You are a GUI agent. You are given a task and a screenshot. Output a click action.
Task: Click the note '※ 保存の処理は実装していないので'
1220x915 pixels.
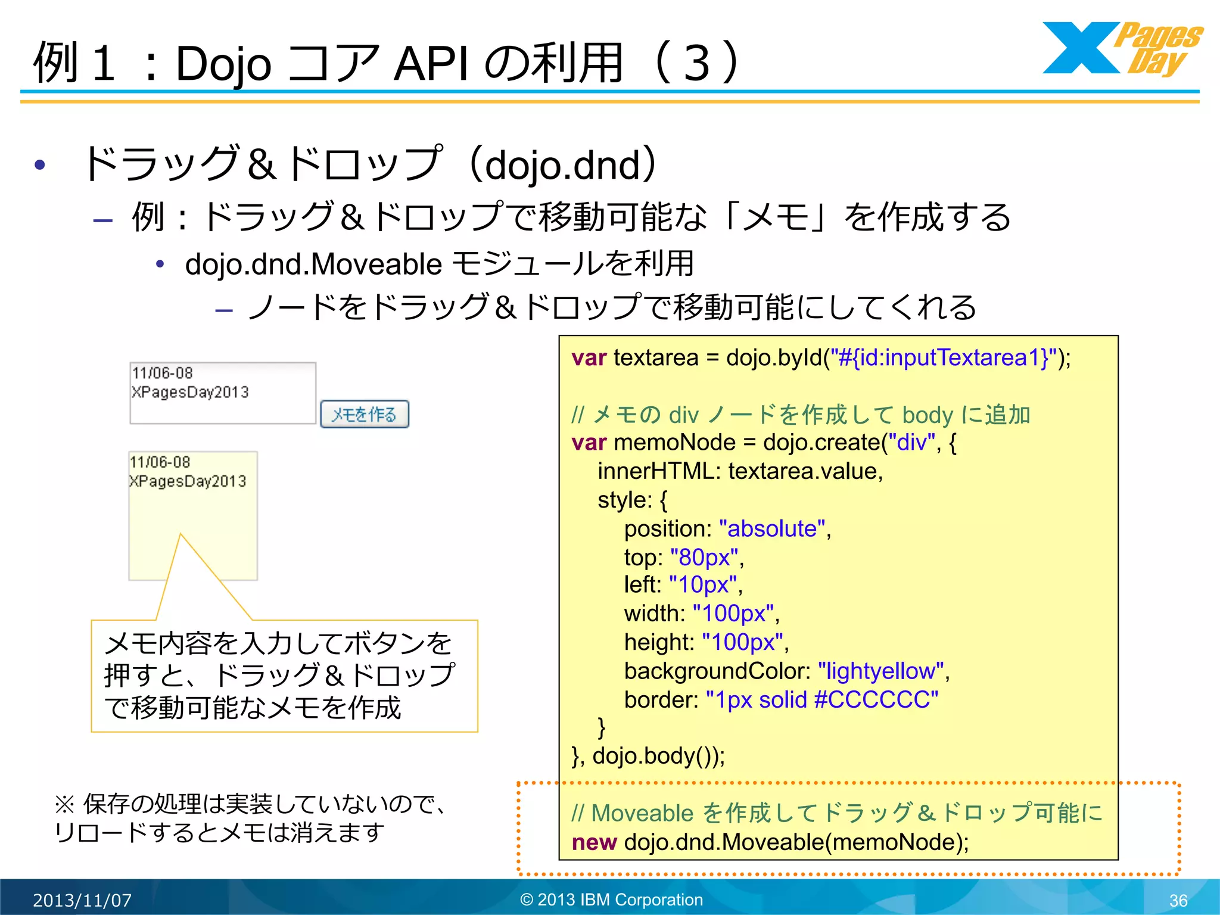pos(250,804)
